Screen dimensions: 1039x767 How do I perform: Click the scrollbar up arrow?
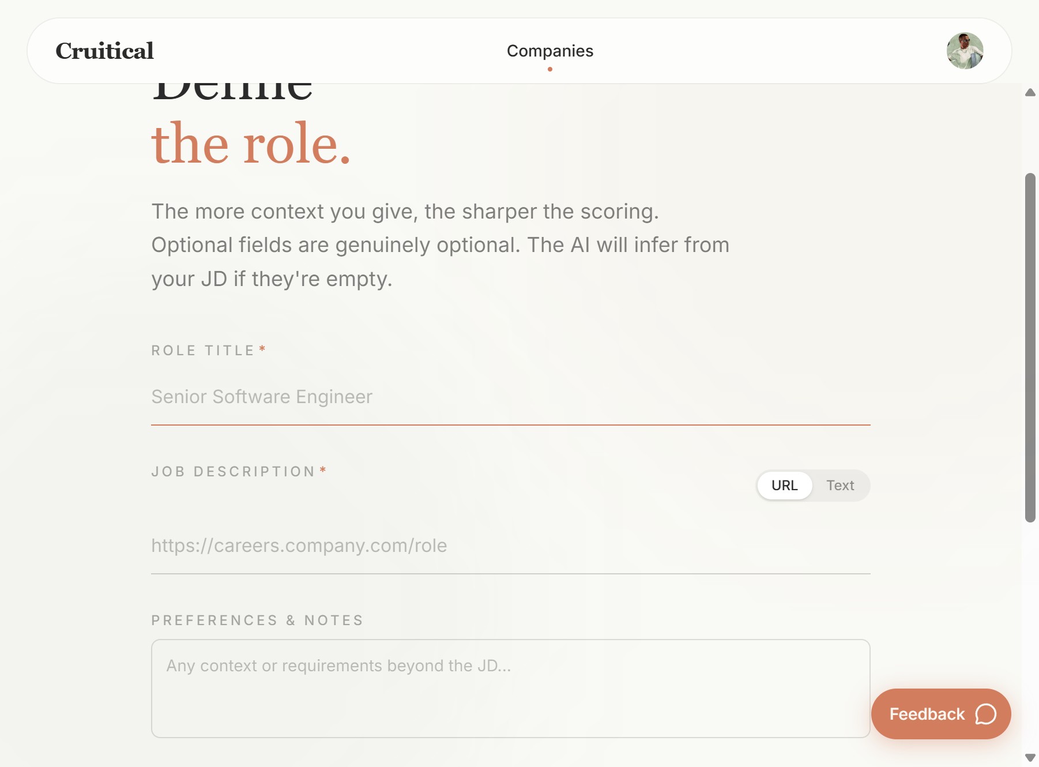(x=1029, y=92)
